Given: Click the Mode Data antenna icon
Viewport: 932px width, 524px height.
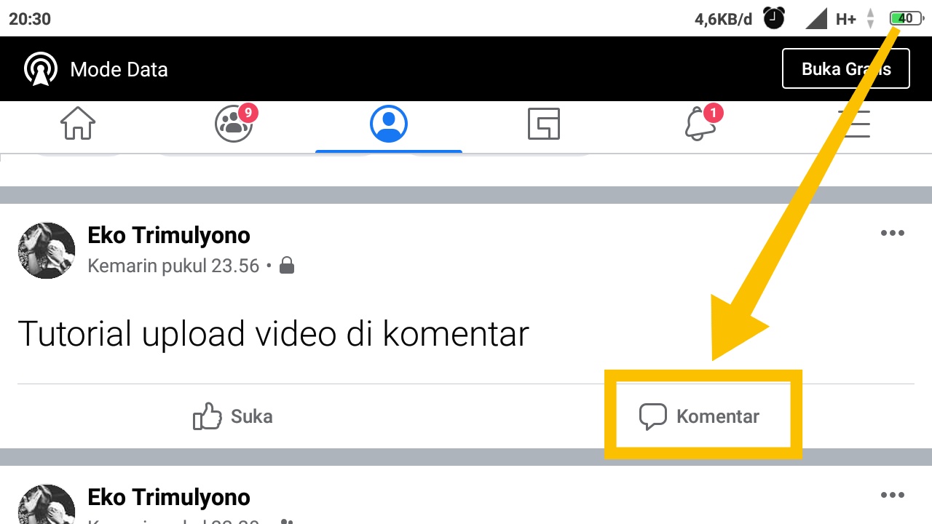Looking at the screenshot, I should (x=41, y=68).
